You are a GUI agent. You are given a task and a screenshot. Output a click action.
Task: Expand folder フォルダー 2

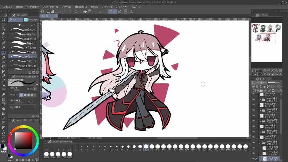(260, 100)
